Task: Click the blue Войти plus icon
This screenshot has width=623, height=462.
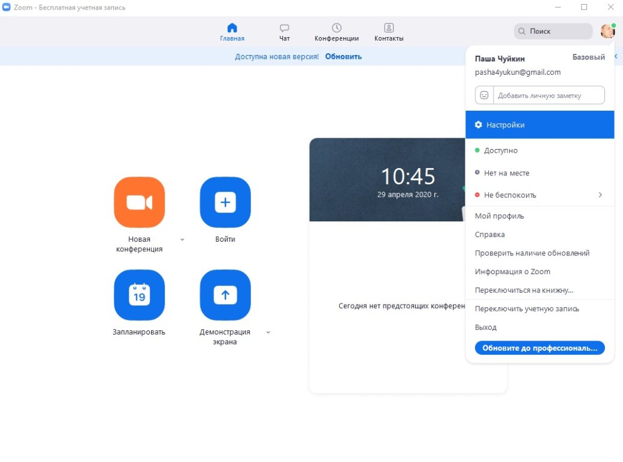Action: [x=225, y=202]
